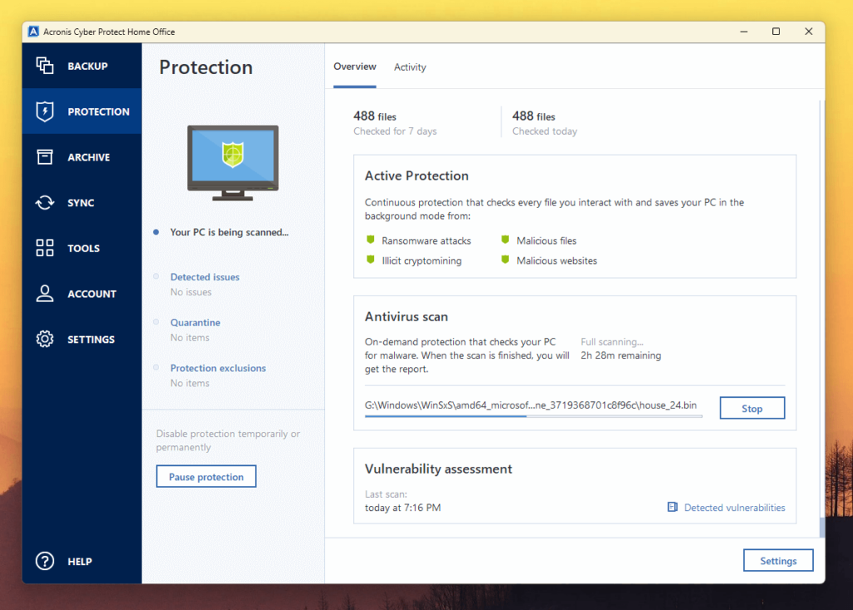Click the Archive box sidebar icon
Screen dimensions: 853x610
pyautogui.click(x=45, y=157)
